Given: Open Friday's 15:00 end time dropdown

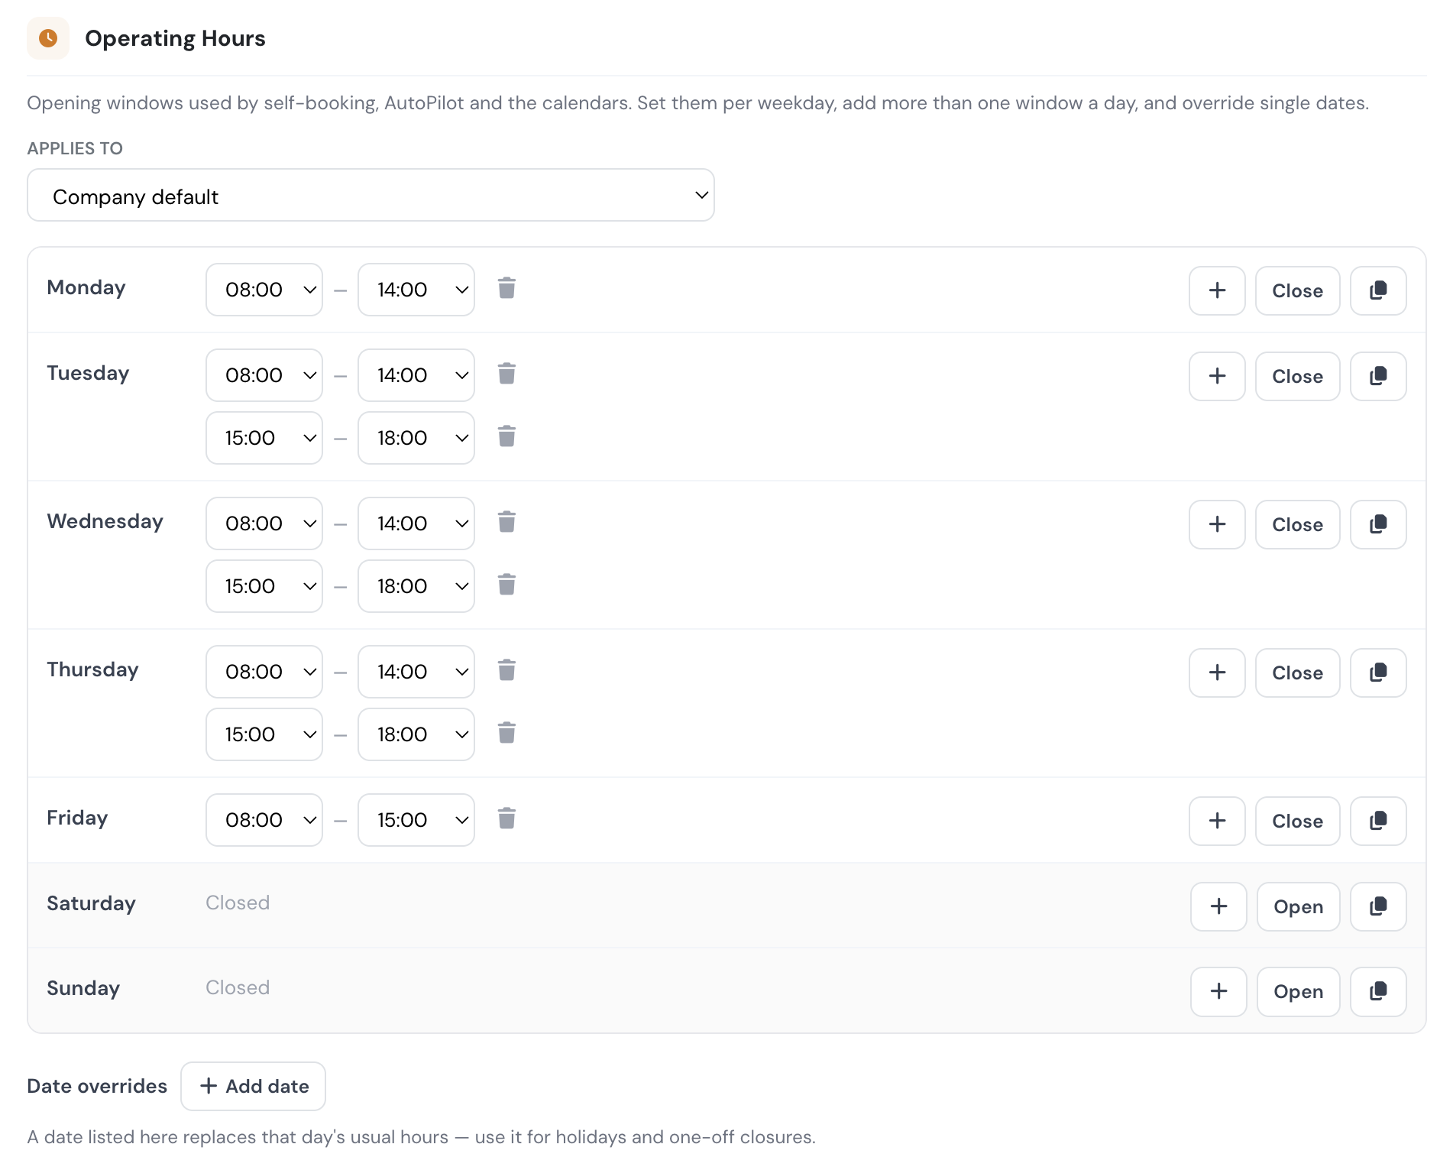Looking at the screenshot, I should 416,820.
